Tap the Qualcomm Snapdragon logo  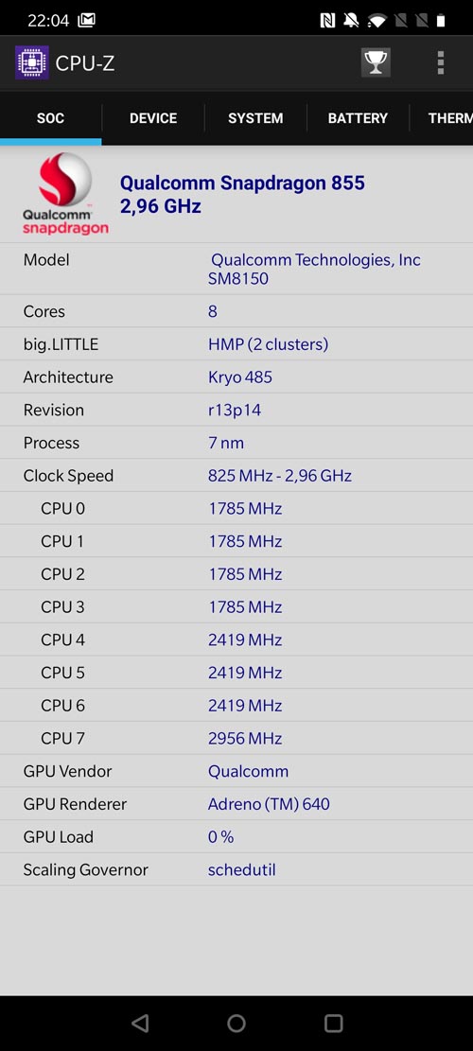click(x=65, y=193)
